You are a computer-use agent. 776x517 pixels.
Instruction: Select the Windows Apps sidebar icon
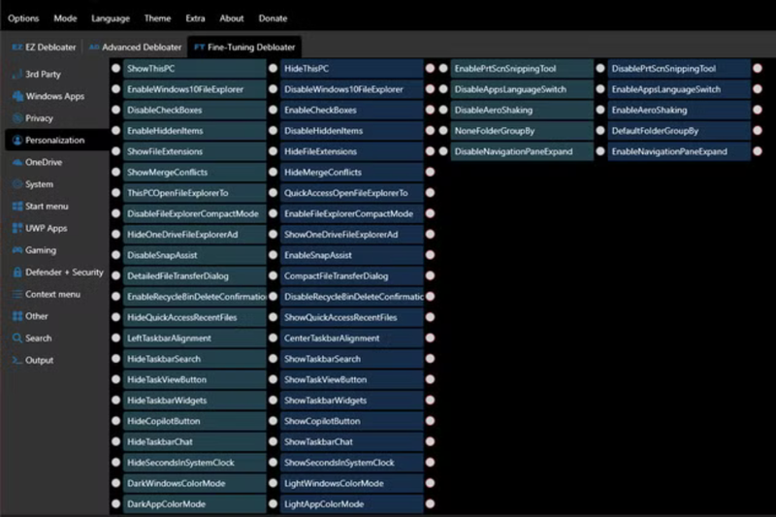click(x=17, y=96)
